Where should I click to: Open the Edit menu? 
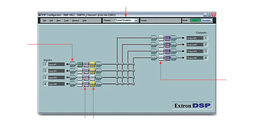pos(51,20)
